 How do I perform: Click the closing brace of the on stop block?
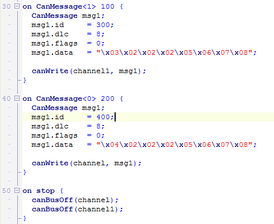[25, 218]
